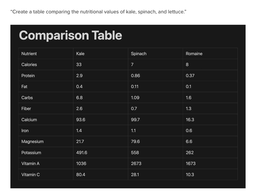Click the Carbs row label
Image resolution: width=257 pixels, height=195 pixels.
(26, 98)
